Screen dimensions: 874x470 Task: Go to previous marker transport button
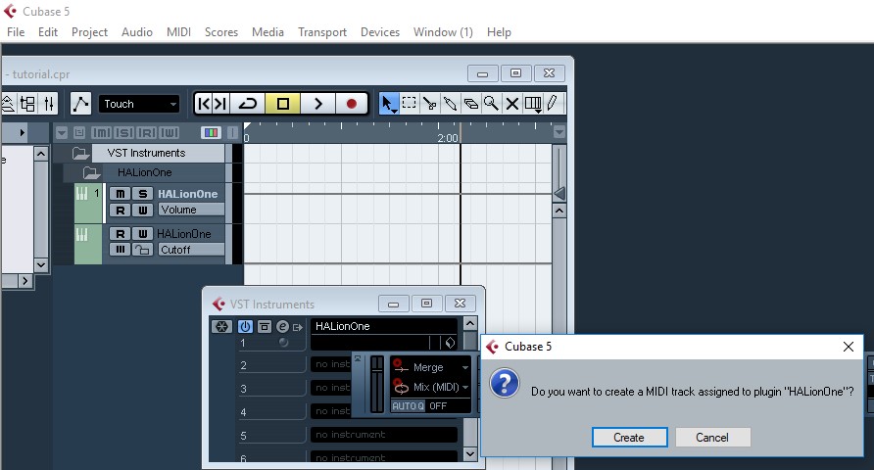tap(204, 104)
